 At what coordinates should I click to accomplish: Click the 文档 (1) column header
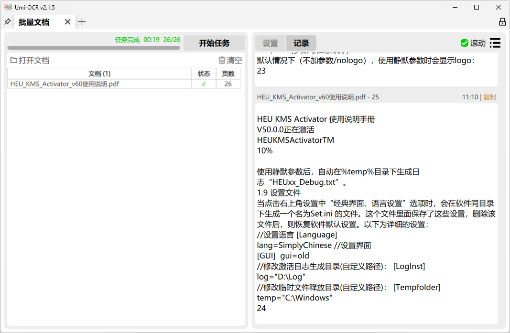(99, 74)
